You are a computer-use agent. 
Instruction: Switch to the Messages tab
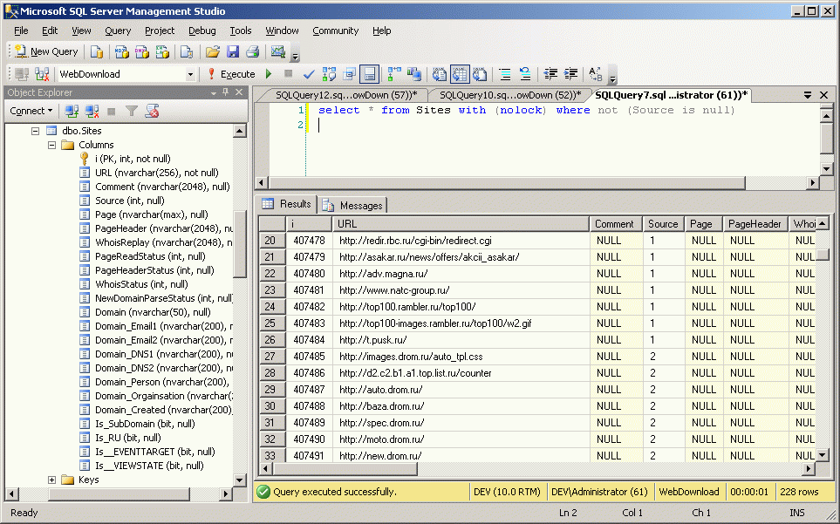pyautogui.click(x=353, y=206)
